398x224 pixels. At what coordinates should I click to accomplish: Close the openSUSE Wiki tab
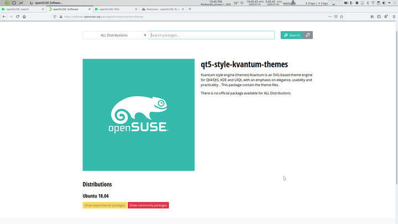point(136,9)
